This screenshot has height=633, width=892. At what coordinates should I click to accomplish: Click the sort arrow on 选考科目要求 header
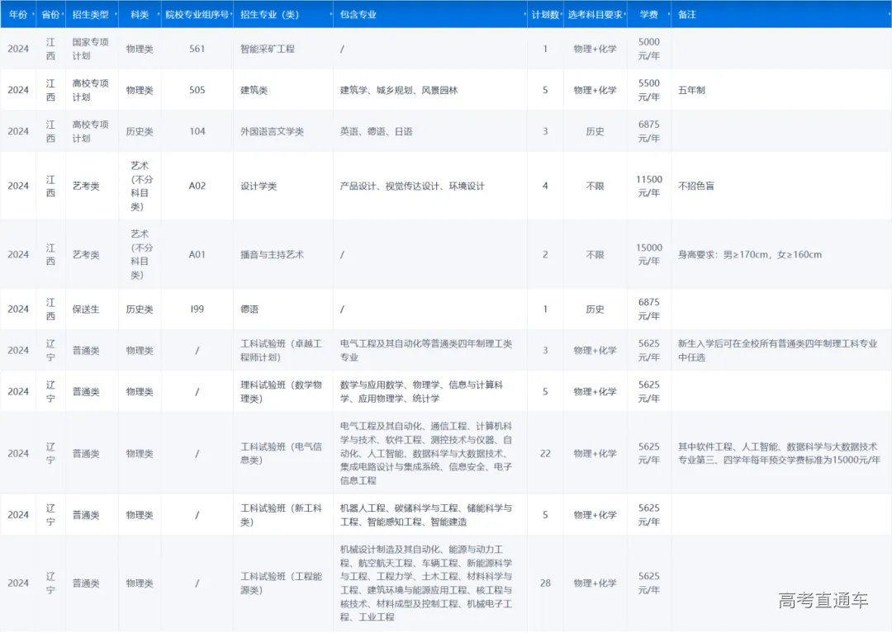(624, 14)
